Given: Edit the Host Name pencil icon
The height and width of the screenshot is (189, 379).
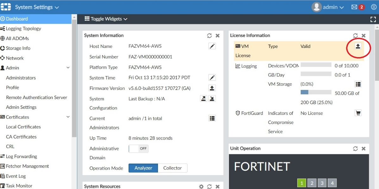Looking at the screenshot, I should coord(212,46).
